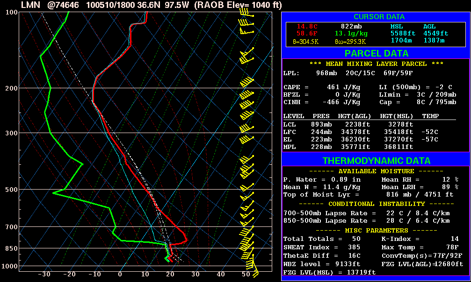The image size is (471, 282).
Task: Click the lowest wind barb near 1000 mb
Action: (x=253, y=271)
